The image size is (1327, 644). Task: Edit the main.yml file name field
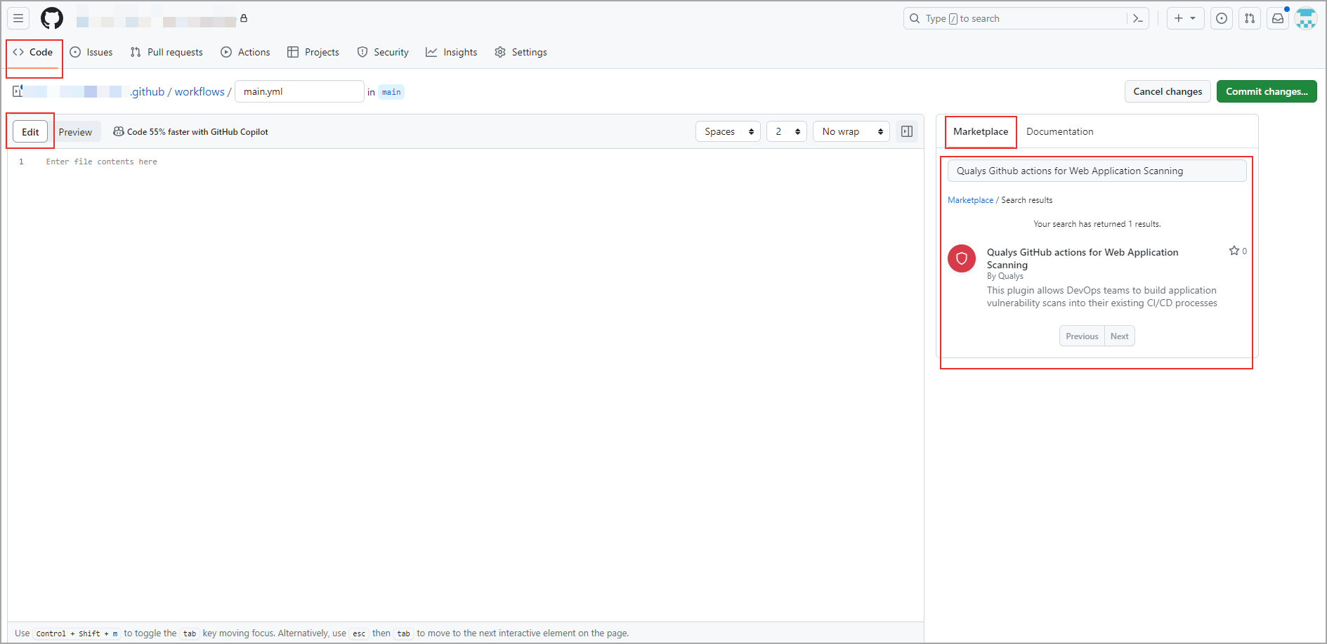click(299, 91)
